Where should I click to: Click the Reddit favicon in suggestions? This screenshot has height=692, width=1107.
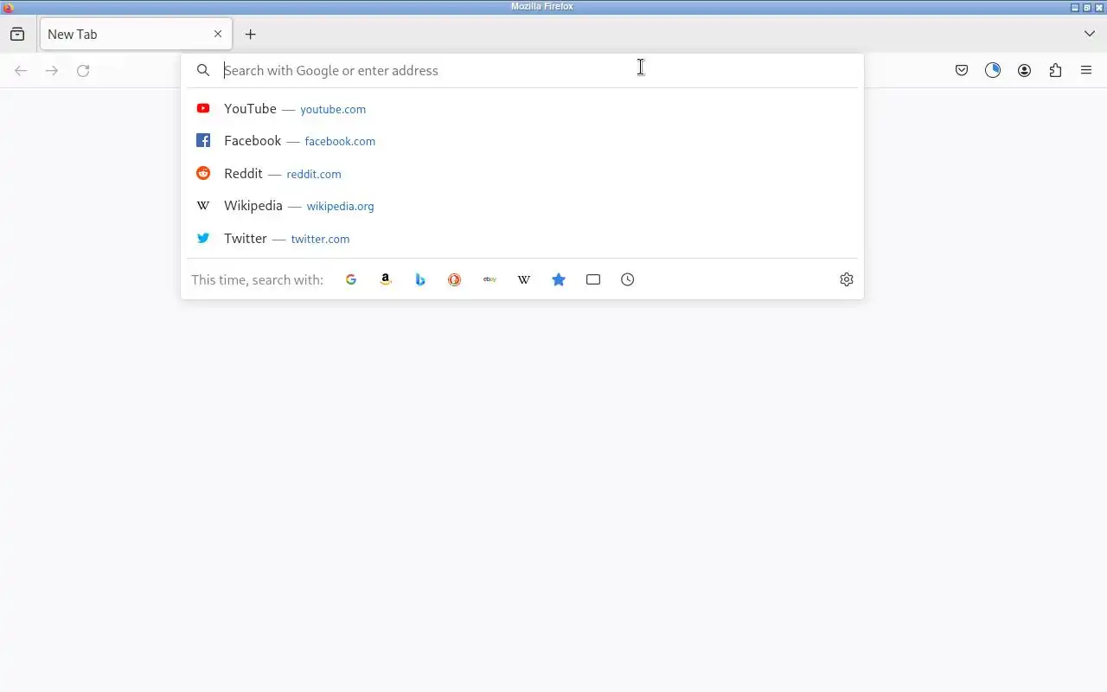203,173
